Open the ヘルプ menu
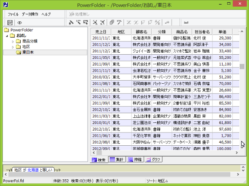This screenshot has width=249, height=186. [x=46, y=14]
